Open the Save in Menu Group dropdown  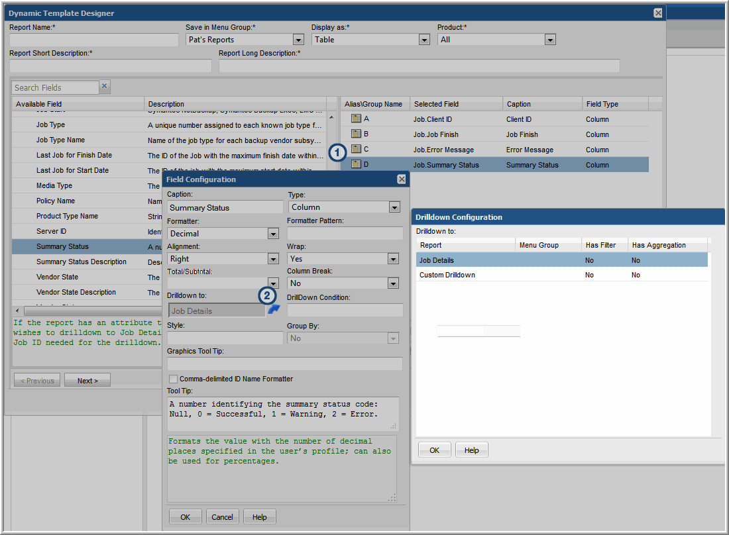[298, 40]
